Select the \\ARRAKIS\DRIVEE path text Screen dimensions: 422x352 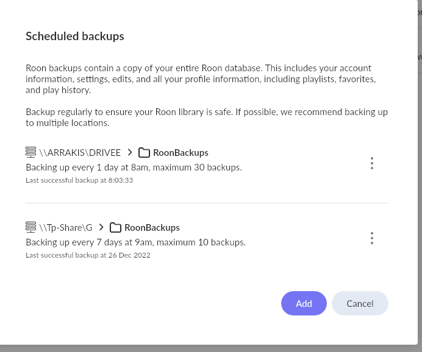(80, 153)
